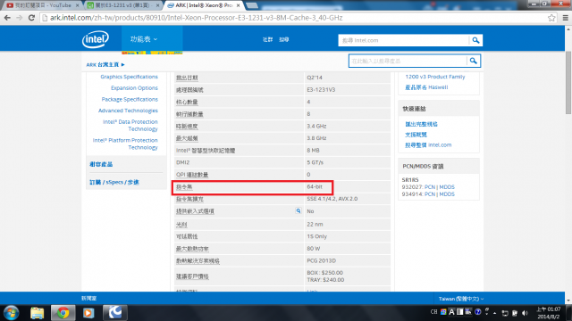Image resolution: width=572 pixels, height=321 pixels.
Task: Open Haswell code name link
Action: coord(426,87)
